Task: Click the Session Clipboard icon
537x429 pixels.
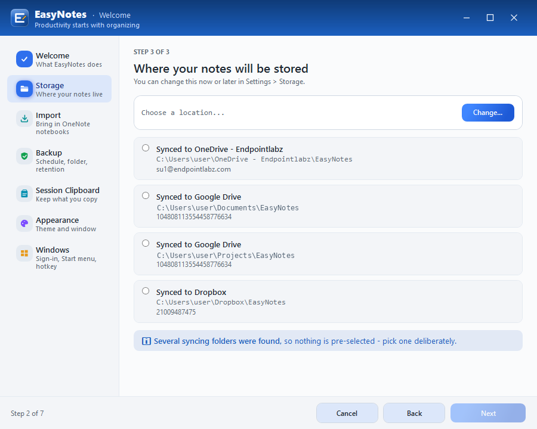Action: [24, 194]
